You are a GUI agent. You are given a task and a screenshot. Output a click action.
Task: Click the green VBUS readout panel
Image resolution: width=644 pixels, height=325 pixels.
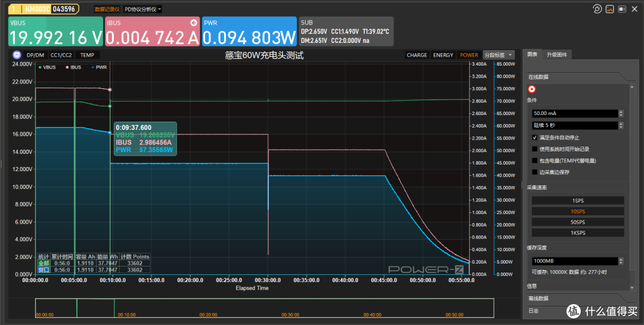[x=55, y=31]
